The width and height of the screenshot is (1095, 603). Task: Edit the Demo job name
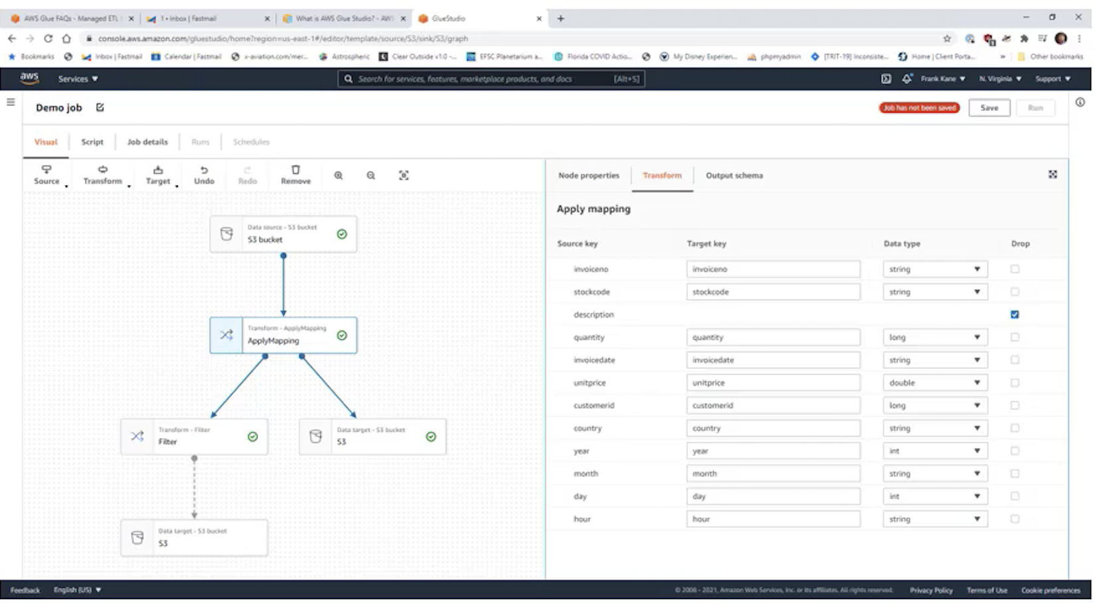(x=100, y=107)
